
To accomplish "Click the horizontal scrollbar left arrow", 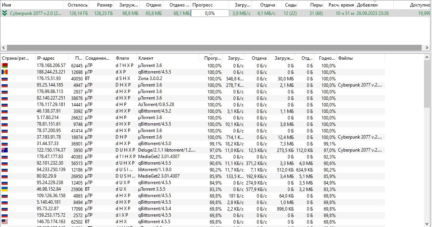I will coord(3,48).
